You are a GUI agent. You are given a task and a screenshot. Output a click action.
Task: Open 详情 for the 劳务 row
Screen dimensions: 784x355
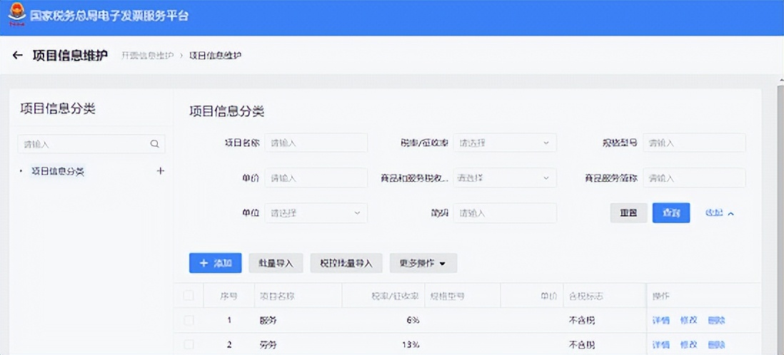(x=660, y=344)
